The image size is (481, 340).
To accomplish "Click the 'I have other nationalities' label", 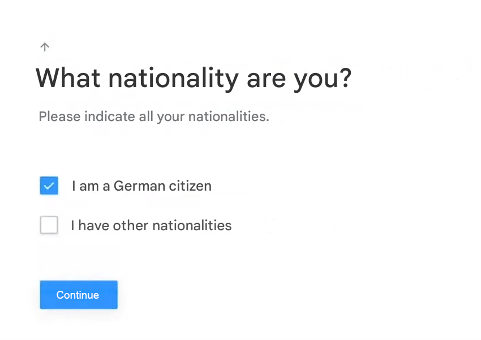I will click(151, 226).
